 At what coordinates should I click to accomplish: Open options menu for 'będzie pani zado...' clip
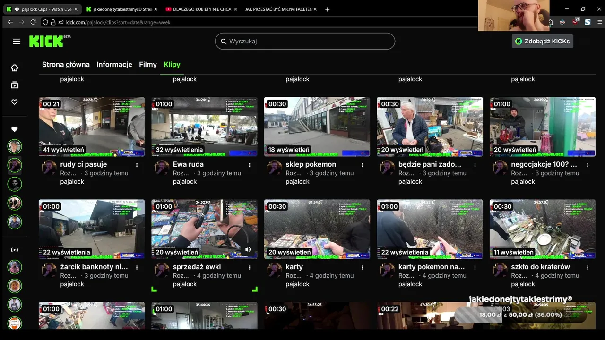(475, 165)
